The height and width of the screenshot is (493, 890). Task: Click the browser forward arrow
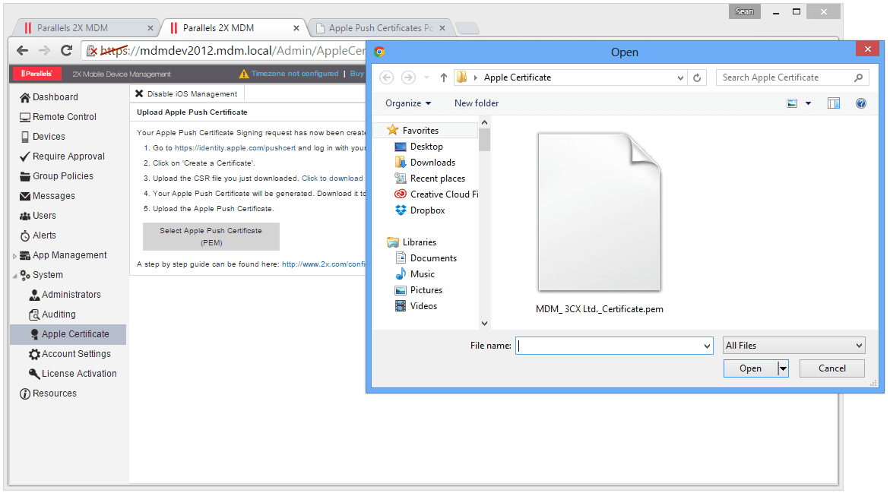click(x=44, y=50)
